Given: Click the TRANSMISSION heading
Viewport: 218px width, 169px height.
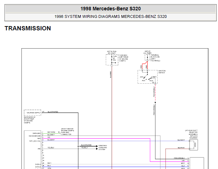Looking at the screenshot, I should 28,28.
